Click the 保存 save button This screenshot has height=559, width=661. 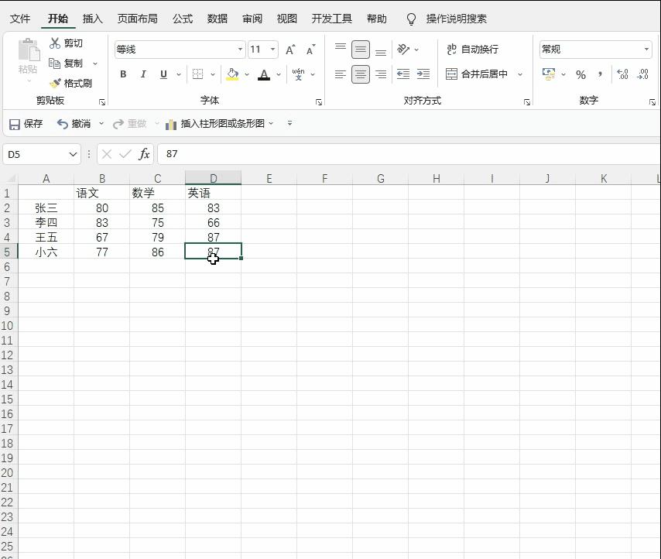[26, 123]
